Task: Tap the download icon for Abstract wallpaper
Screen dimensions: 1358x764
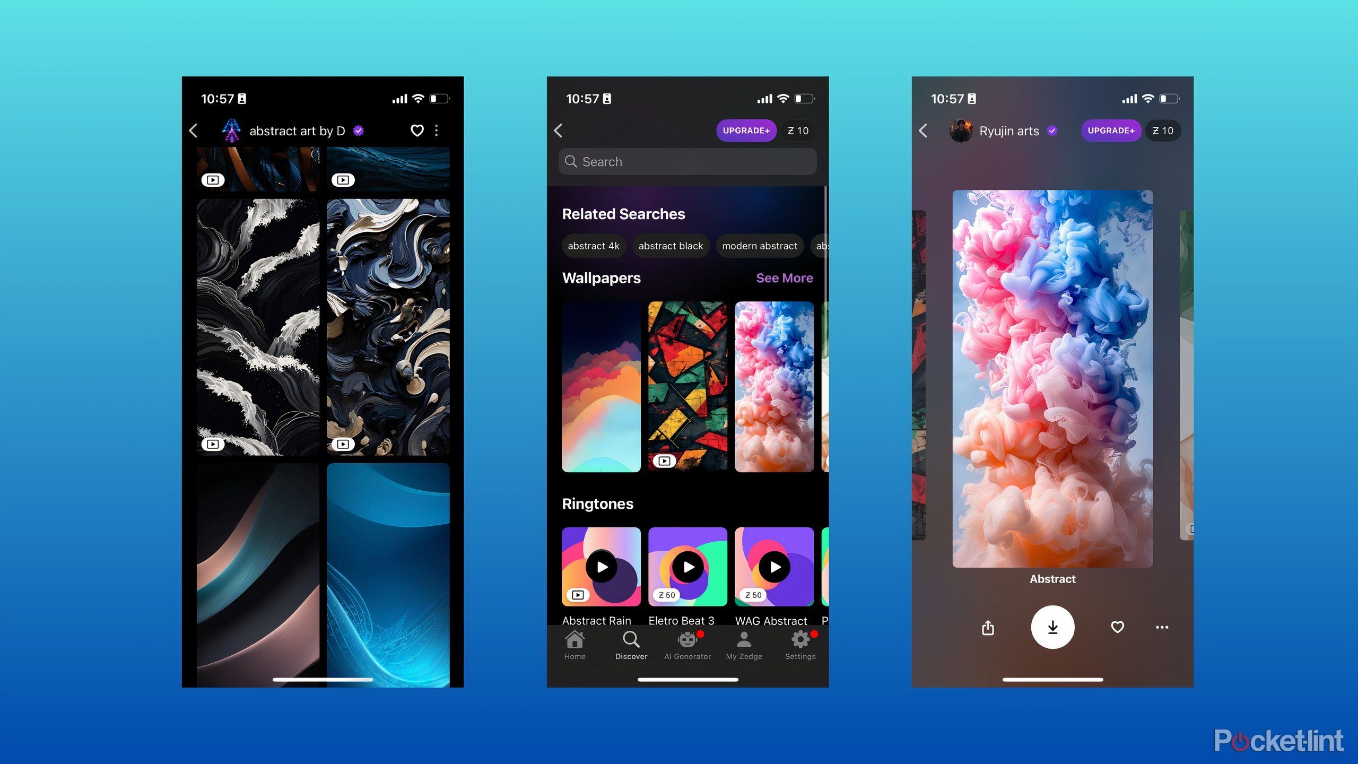Action: pos(1052,626)
